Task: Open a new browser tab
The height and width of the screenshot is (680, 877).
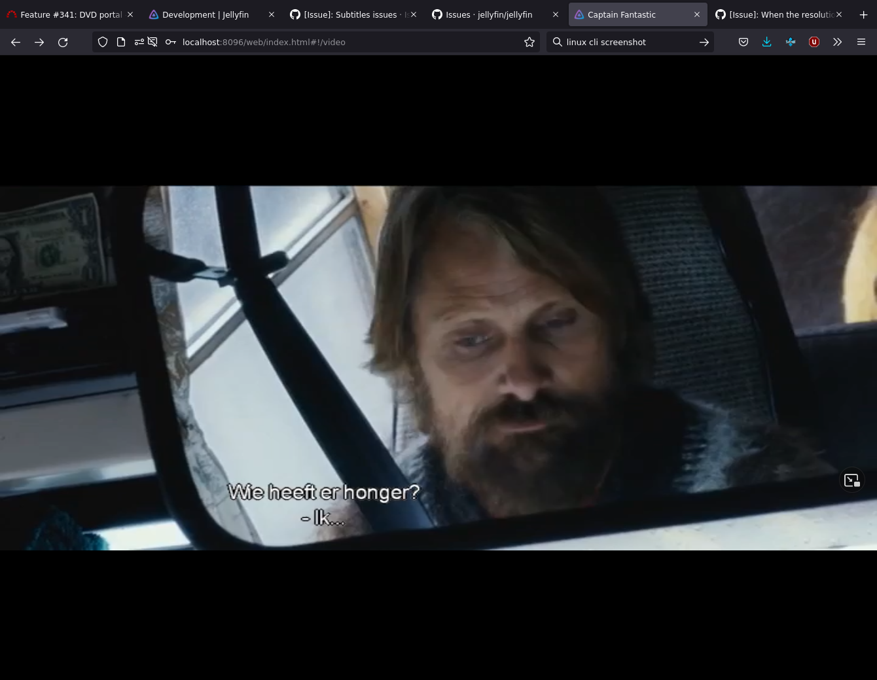Action: pyautogui.click(x=863, y=14)
